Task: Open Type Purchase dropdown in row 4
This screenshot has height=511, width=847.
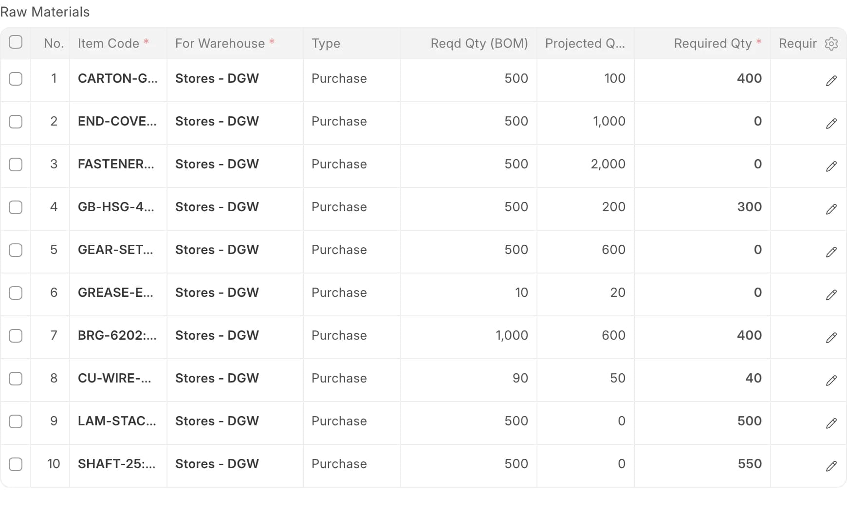Action: click(352, 207)
